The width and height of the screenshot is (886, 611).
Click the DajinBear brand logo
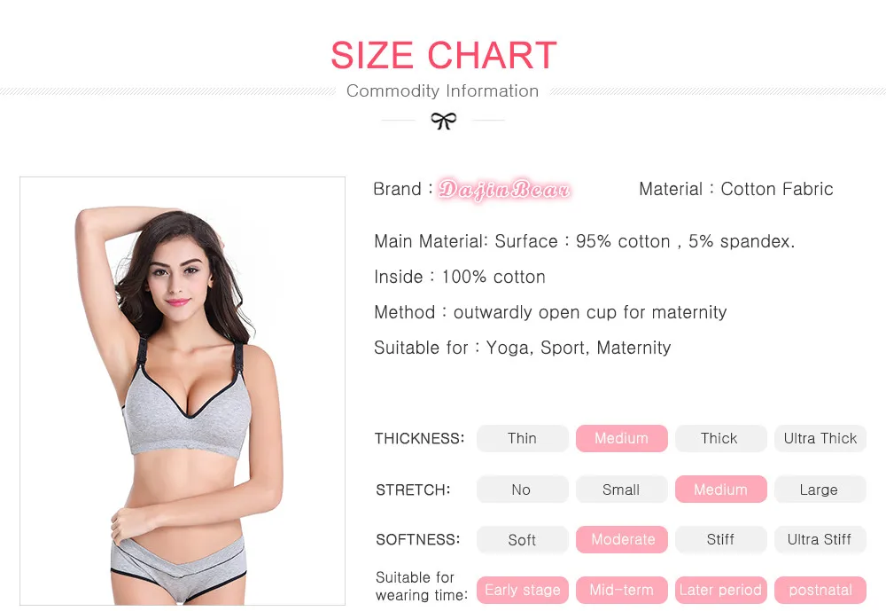click(x=504, y=190)
